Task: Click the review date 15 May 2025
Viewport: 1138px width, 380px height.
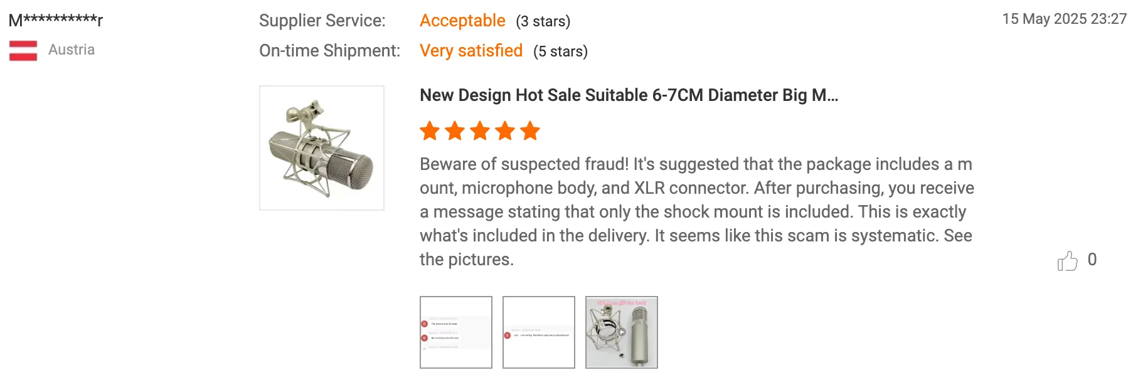Action: coord(1064,19)
